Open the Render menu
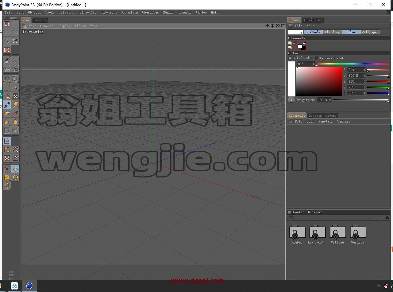This screenshot has height=292, width=393. (168, 12)
